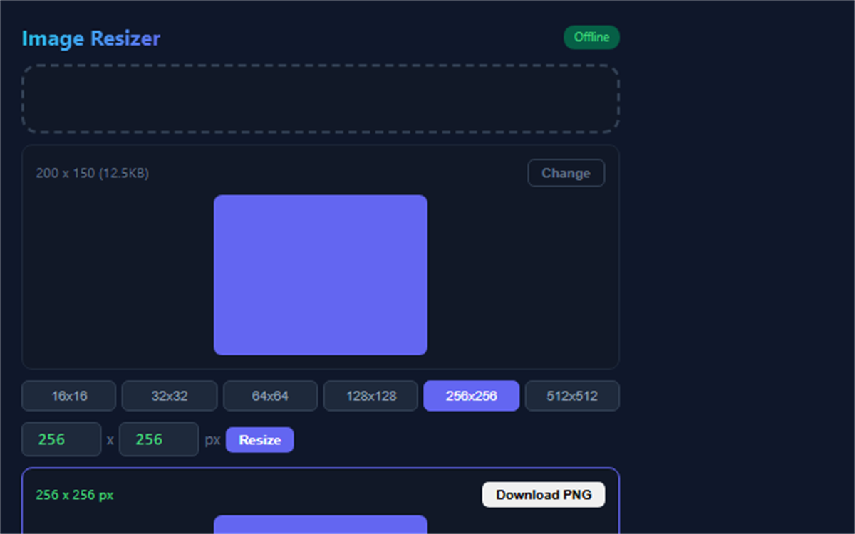
Task: Select the highlighted 256x256 preset
Action: [472, 396]
